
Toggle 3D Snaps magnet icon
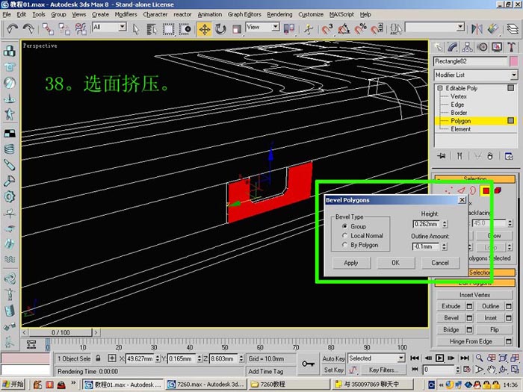pos(327,29)
